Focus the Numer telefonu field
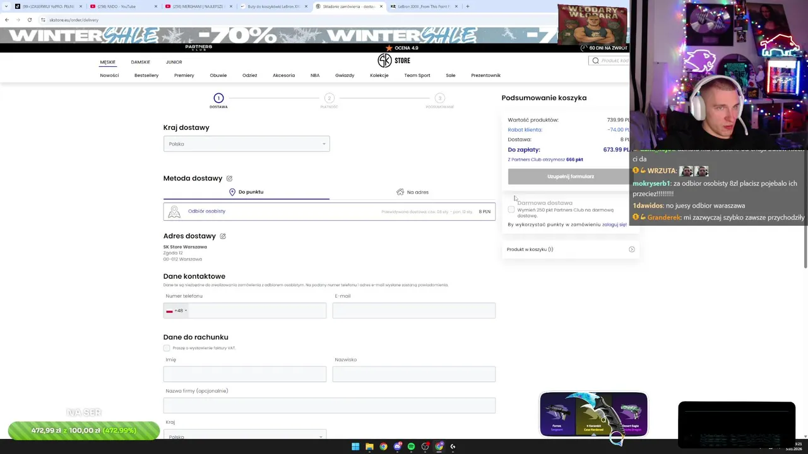 (x=245, y=310)
